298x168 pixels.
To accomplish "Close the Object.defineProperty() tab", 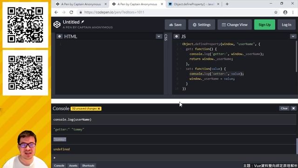I will point(218,4).
